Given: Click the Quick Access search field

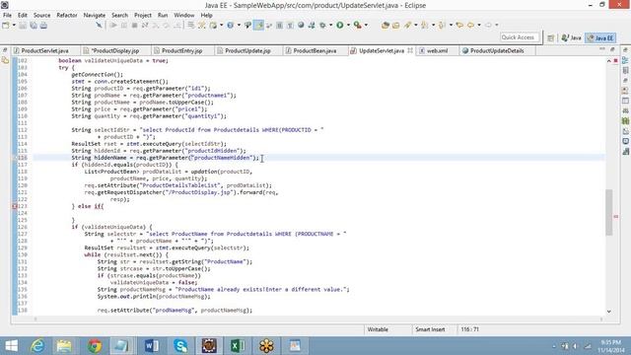Looking at the screenshot, I should coord(520,37).
